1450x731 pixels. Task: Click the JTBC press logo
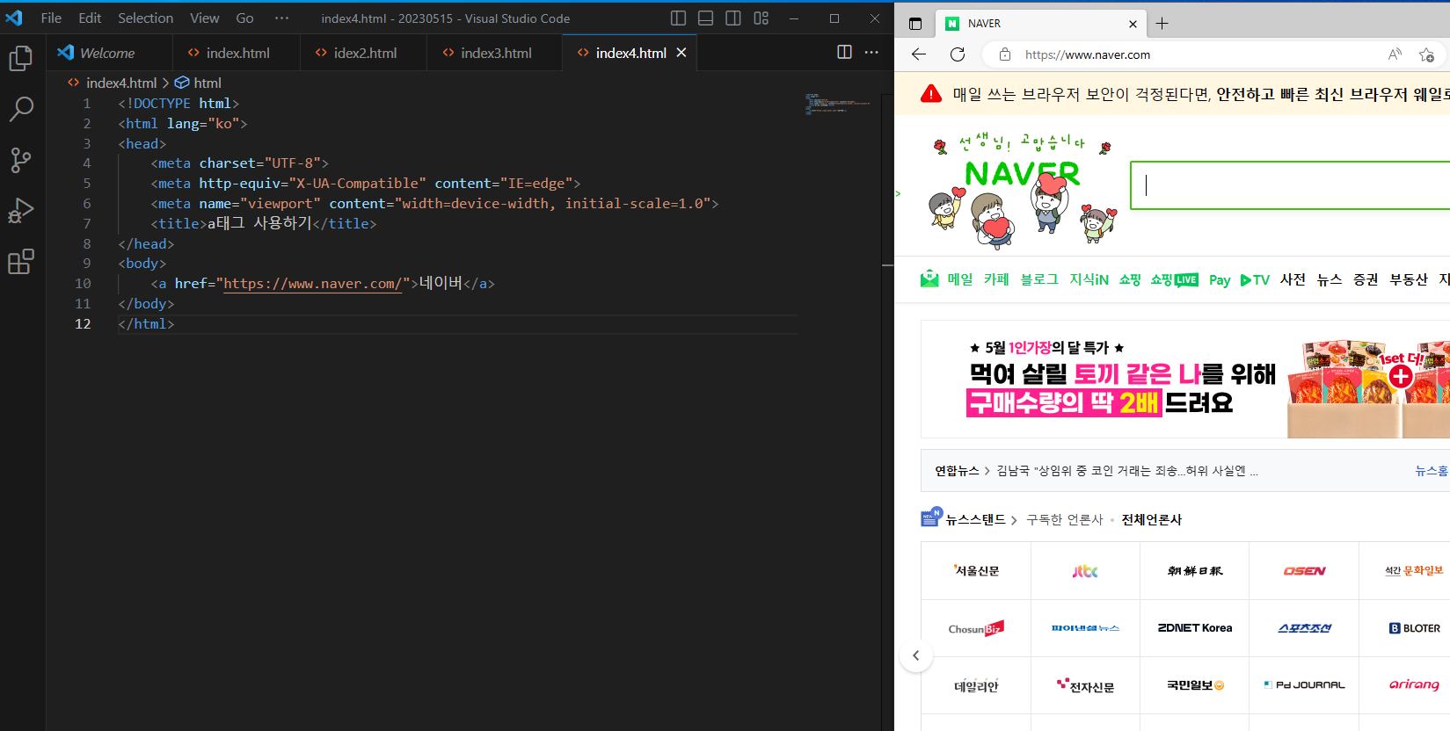(1085, 571)
